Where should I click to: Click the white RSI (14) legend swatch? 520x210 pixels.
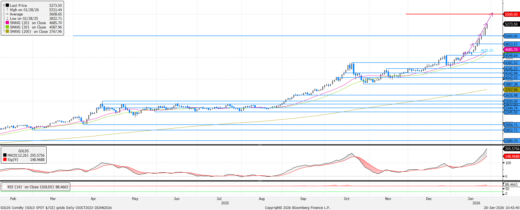pos(5,187)
